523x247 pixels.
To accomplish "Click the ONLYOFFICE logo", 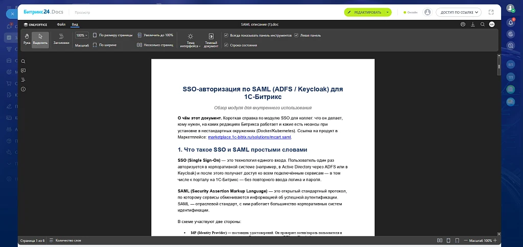I will tap(35, 24).
